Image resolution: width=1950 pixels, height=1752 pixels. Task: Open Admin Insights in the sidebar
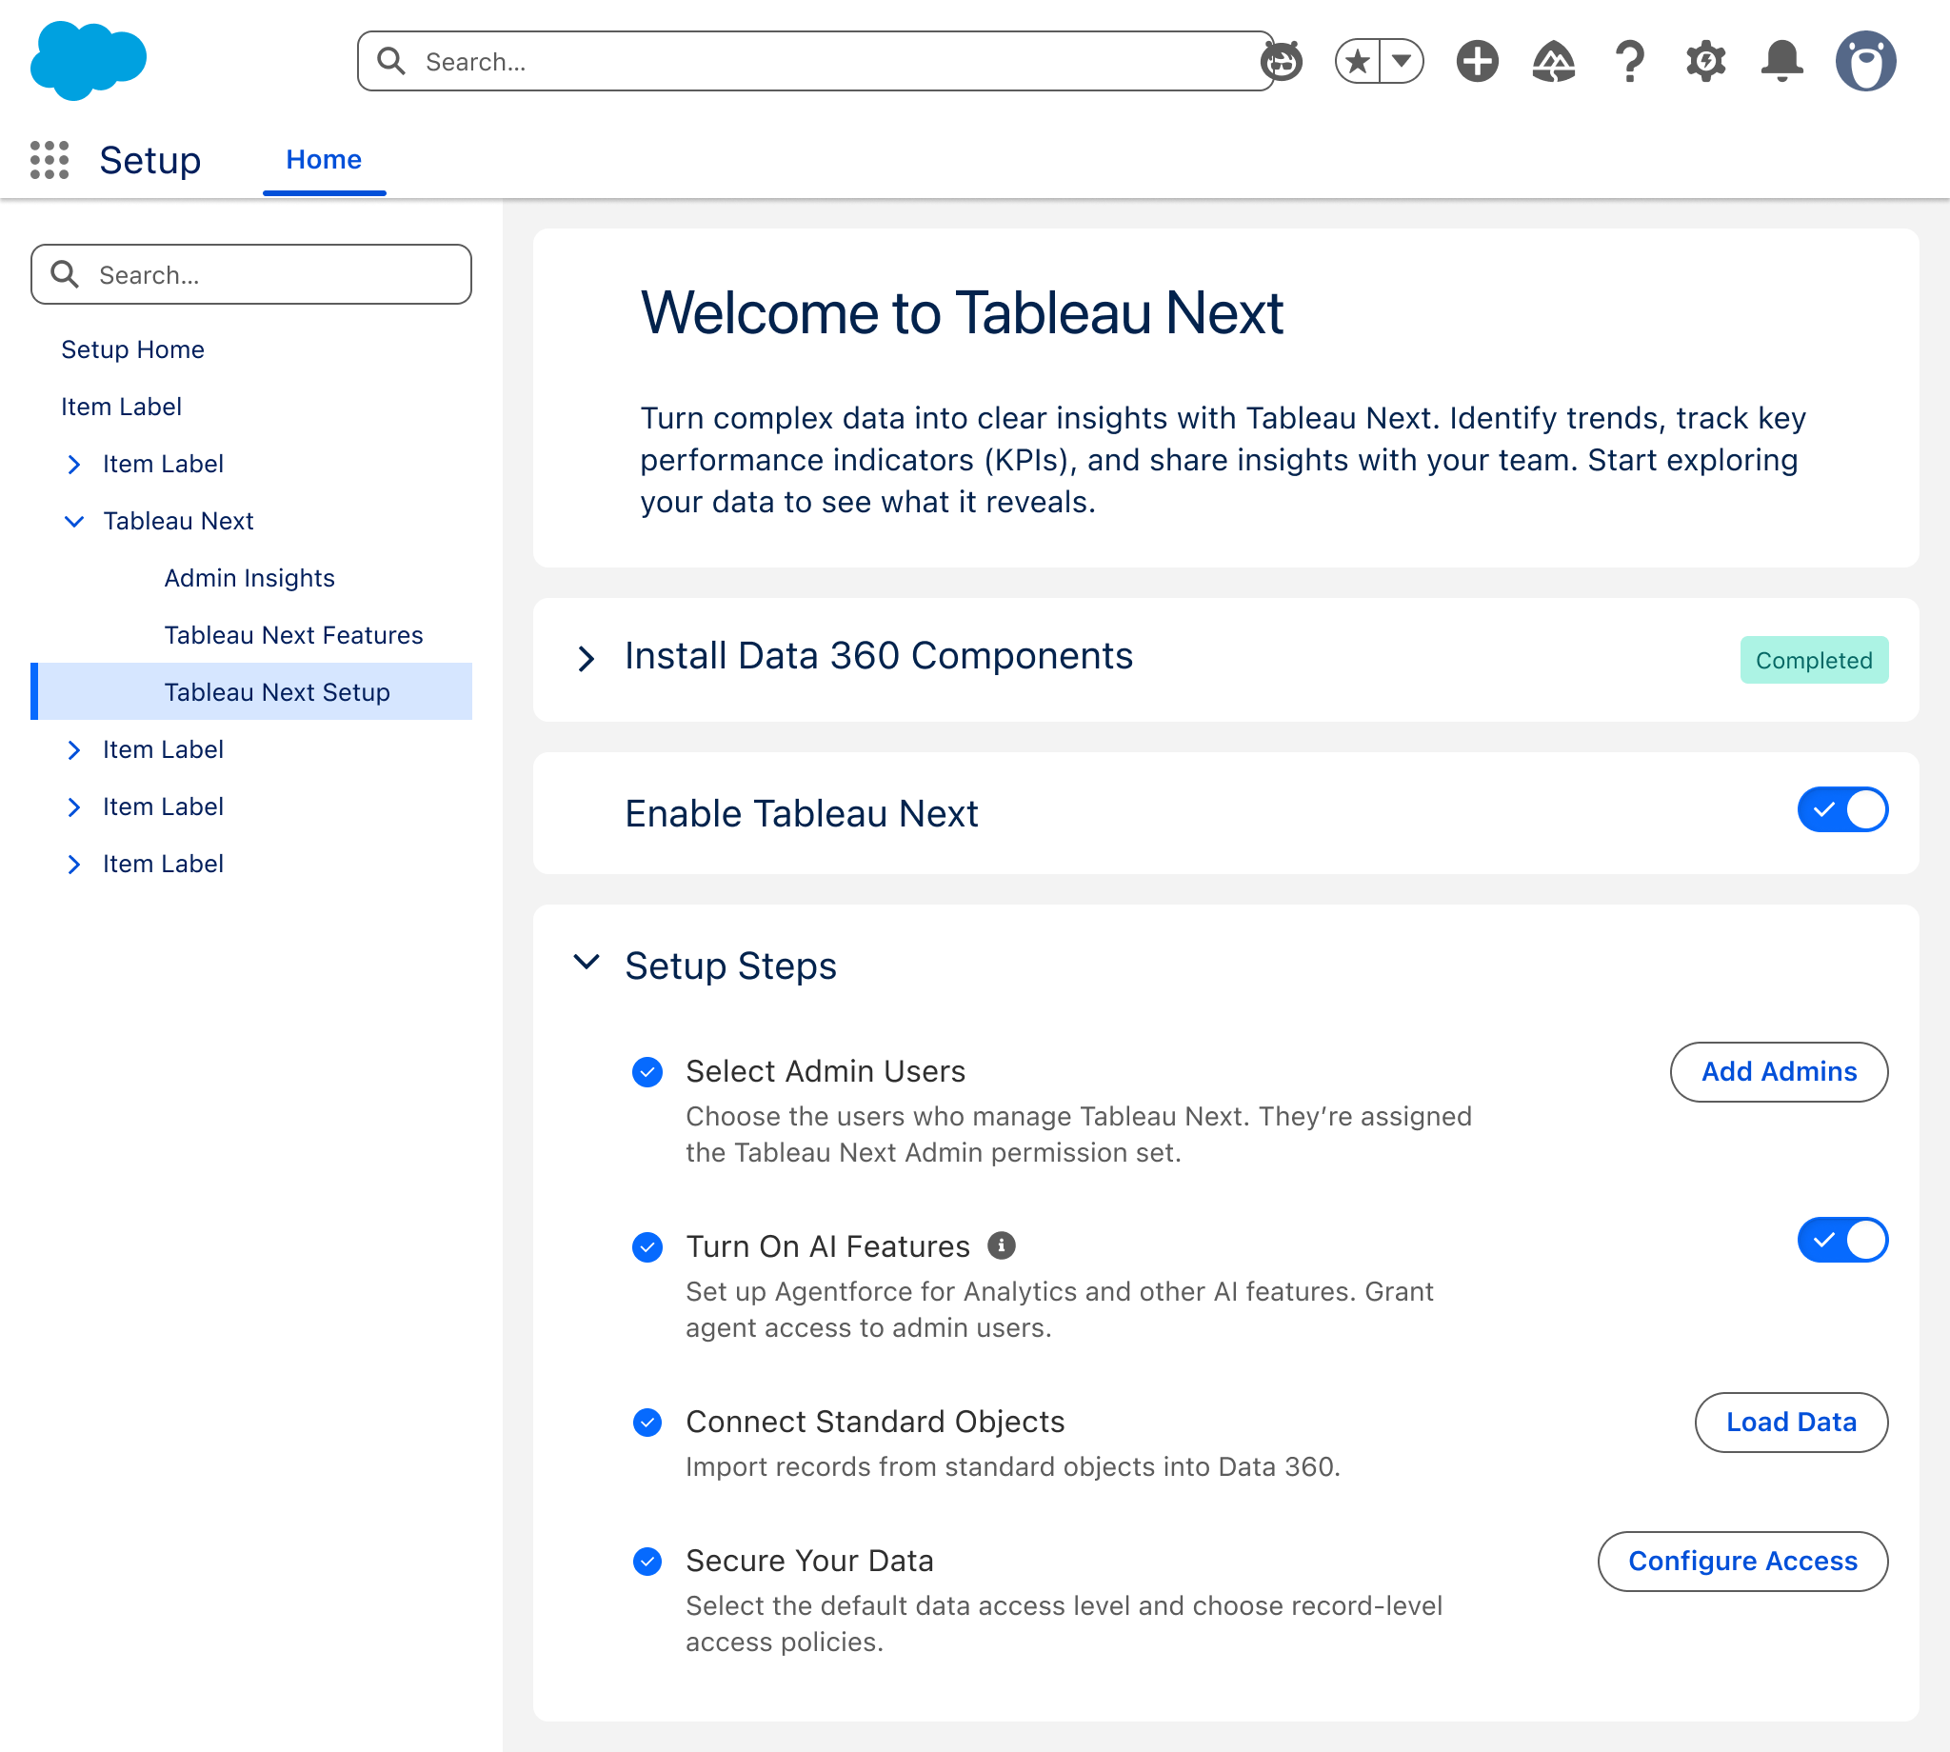click(249, 578)
